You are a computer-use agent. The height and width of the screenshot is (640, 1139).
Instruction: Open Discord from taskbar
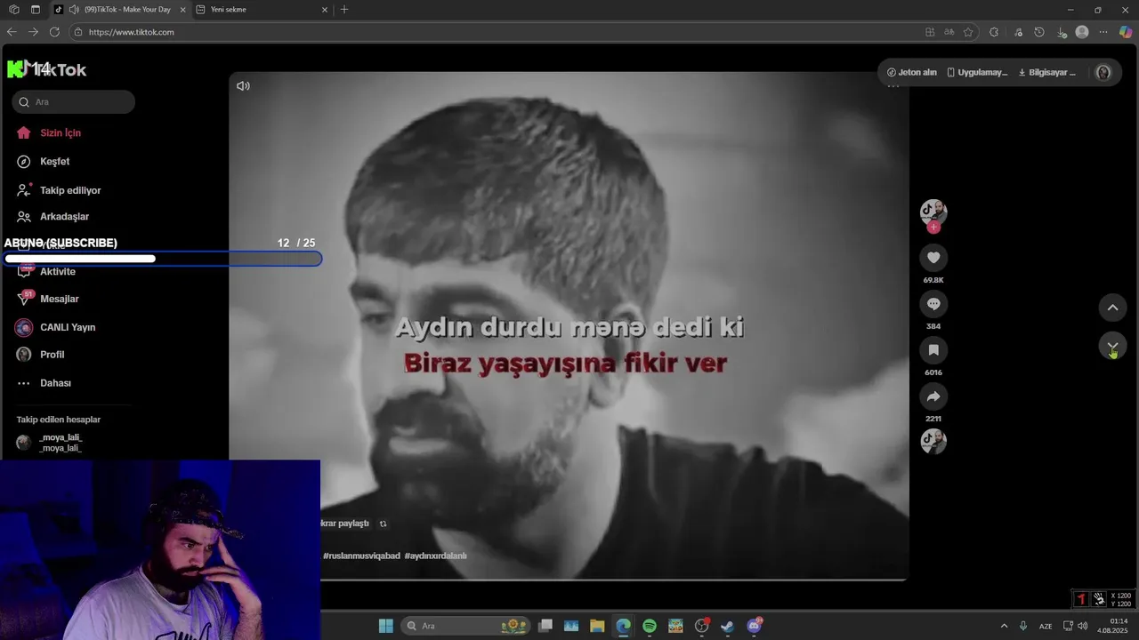pyautogui.click(x=755, y=626)
